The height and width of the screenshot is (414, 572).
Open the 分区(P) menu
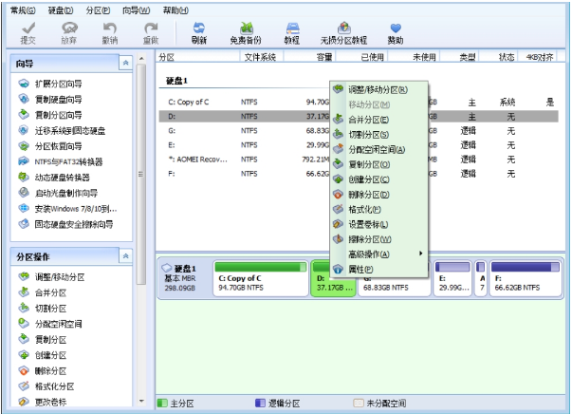click(98, 10)
